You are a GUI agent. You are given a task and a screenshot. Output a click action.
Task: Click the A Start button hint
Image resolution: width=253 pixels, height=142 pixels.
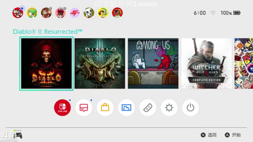coord(233,135)
